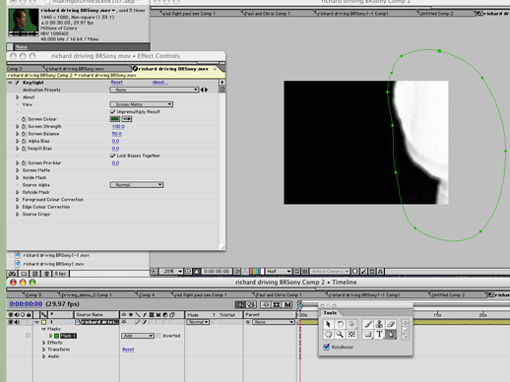Select the Eraser tool

391,324
